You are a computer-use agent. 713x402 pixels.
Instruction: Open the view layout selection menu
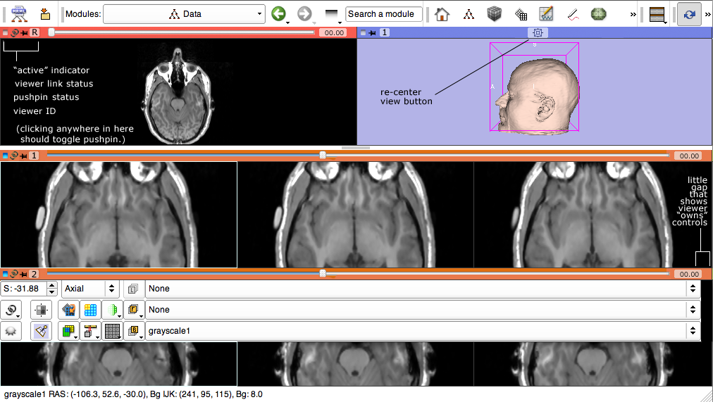pos(657,14)
